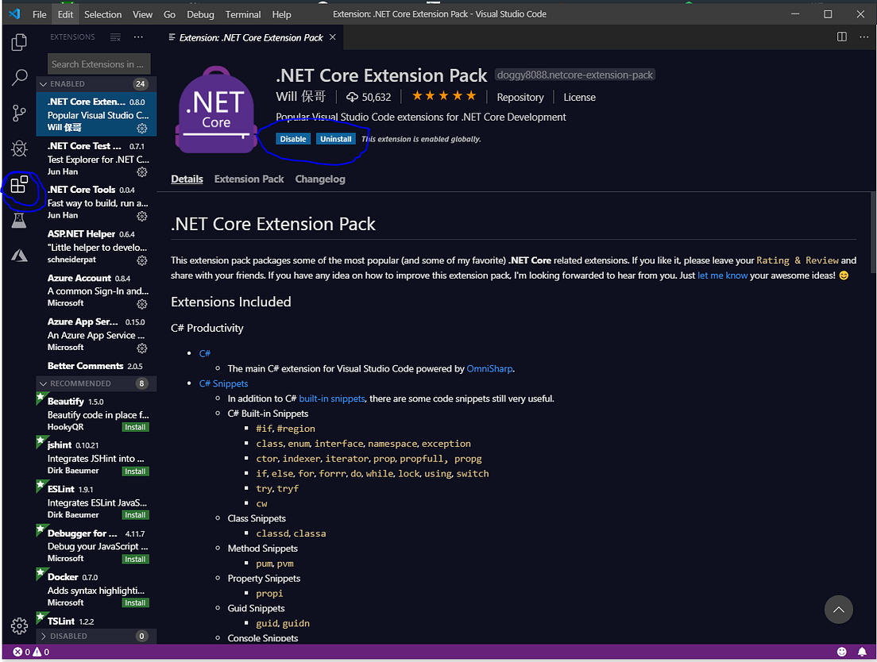
Task: Click the Search Extensions input field
Action: point(99,64)
